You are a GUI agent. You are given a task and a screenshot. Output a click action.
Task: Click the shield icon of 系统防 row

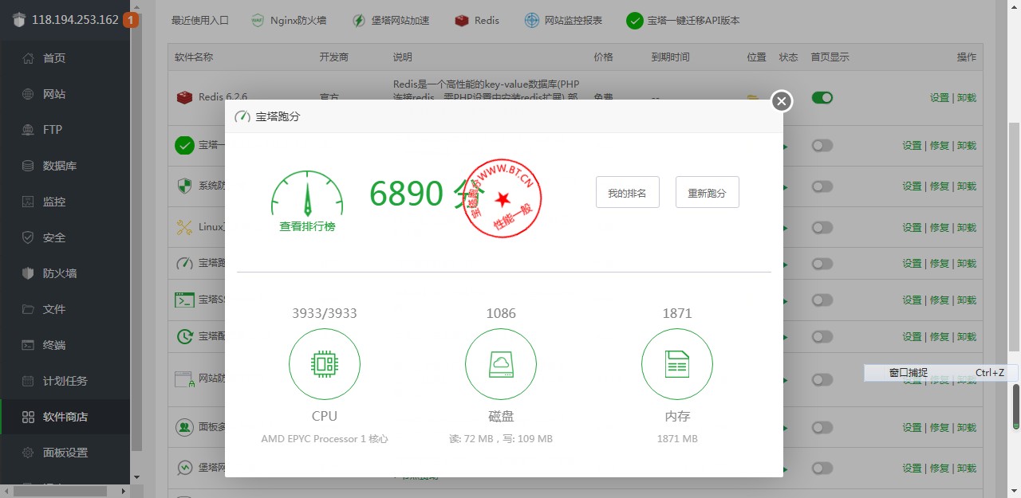tap(184, 186)
